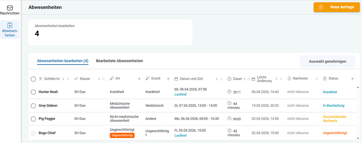Click the disabled checkbox for Bogo Chief
Viewport: 362px width, 143px height.
[x=33, y=133]
